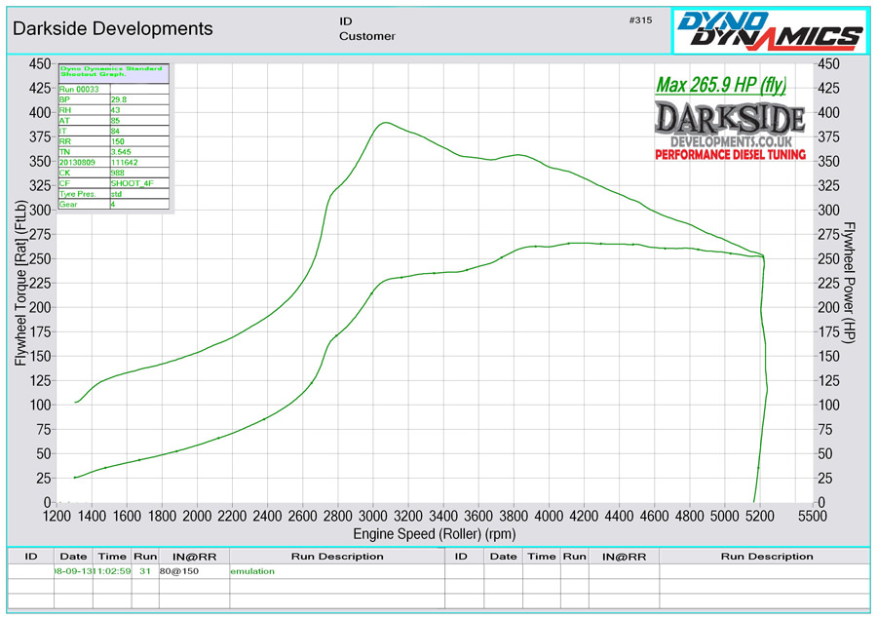Screen dimensions: 877x620
Task: Click the CF value 'SHOOT_4F'
Action: (x=132, y=183)
